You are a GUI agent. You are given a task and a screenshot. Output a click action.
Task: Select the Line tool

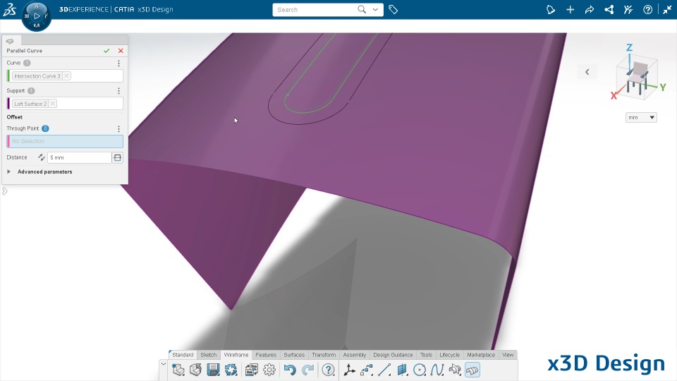384,370
